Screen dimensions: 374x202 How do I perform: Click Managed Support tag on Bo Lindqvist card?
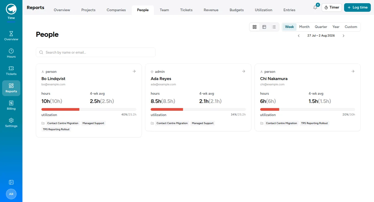point(93,123)
